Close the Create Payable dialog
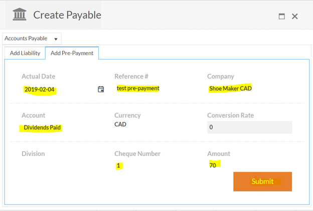This screenshot has width=313, height=211. [295, 16]
